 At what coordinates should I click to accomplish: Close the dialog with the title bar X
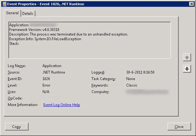click(191, 4)
